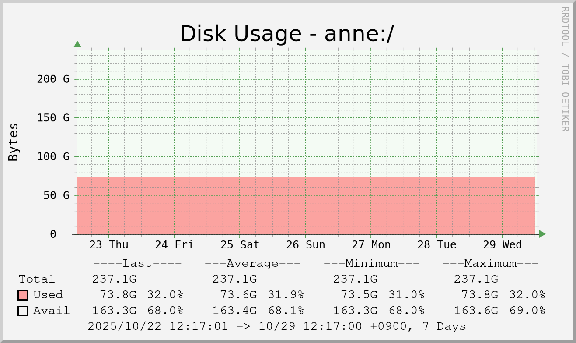This screenshot has height=343, width=576.
Task: Click the green arrow atop the Y axis
Action: pos(77,44)
